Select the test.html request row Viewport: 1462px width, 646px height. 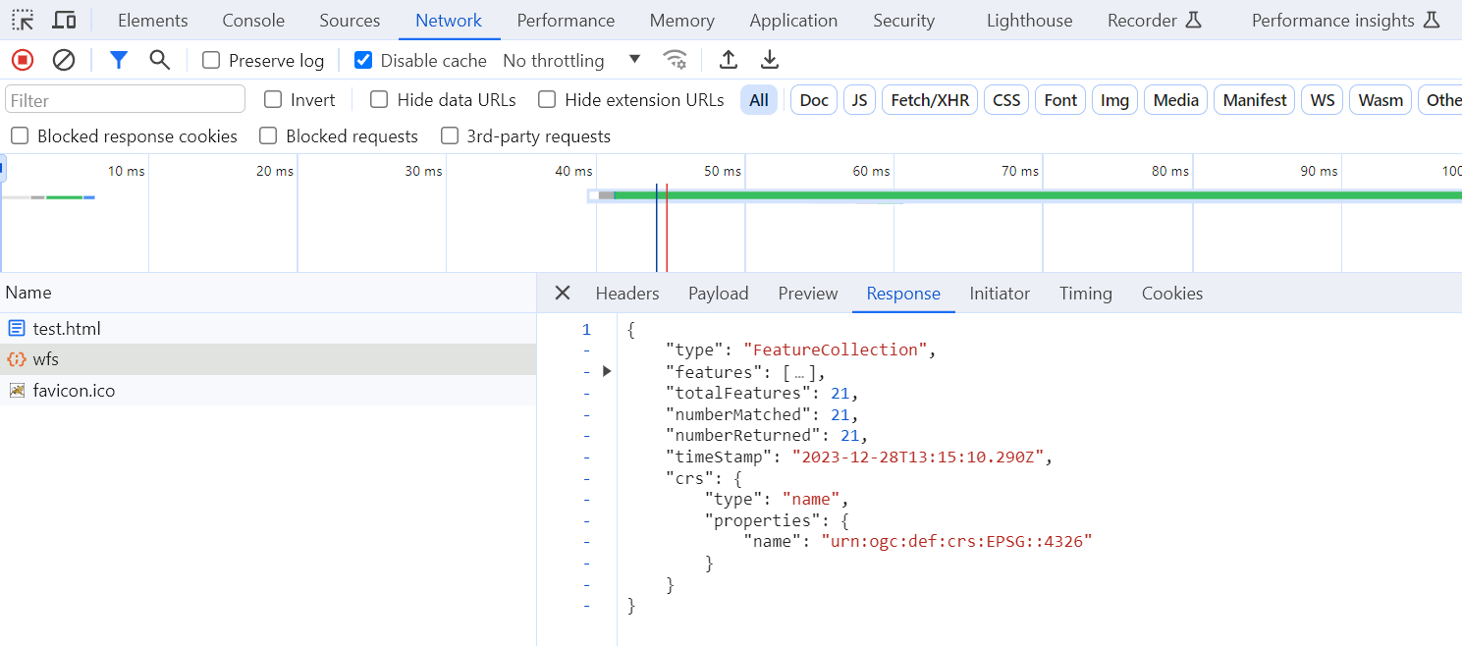click(x=268, y=328)
